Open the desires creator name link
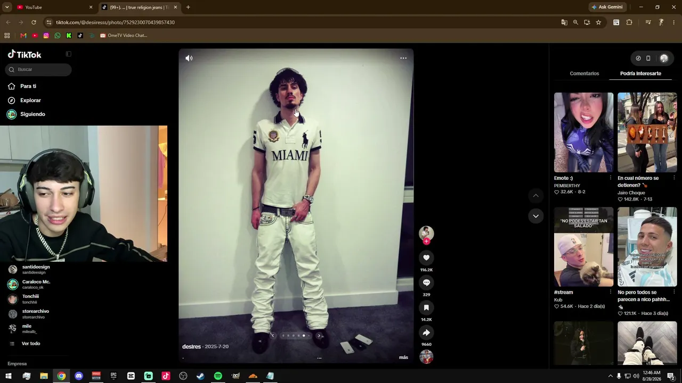The height and width of the screenshot is (383, 682). coord(191,347)
